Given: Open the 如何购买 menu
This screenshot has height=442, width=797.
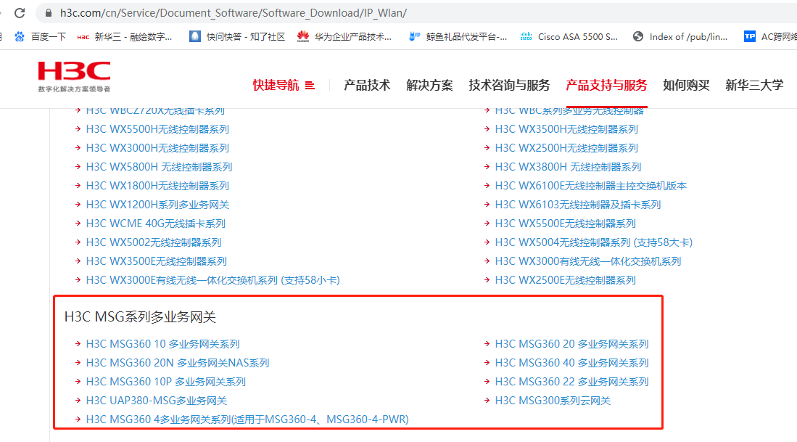Looking at the screenshot, I should pos(686,85).
